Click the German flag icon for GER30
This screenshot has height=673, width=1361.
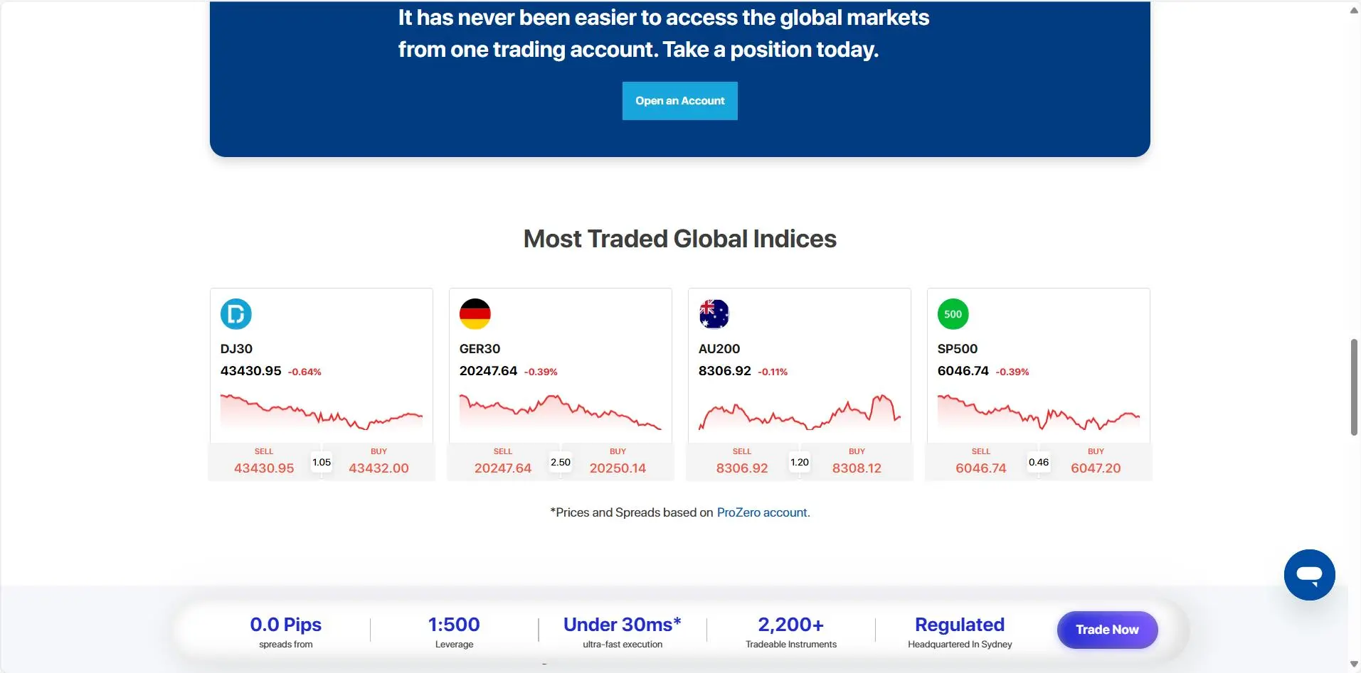(x=475, y=314)
